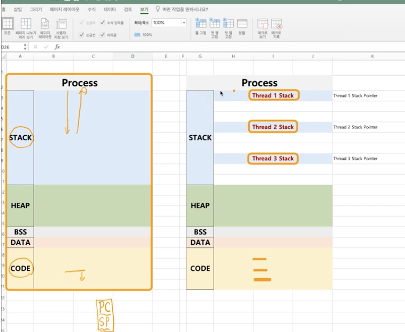Click the DATA cell in column A

[20, 243]
